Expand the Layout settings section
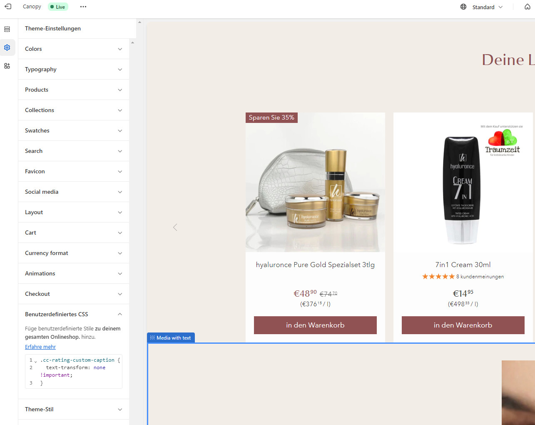 tap(74, 212)
